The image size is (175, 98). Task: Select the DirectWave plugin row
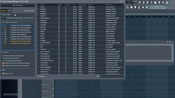point(80,23)
